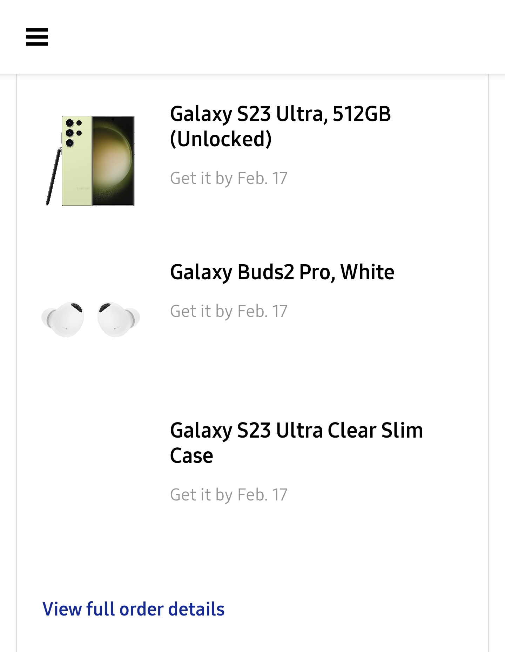Click the rear camera lenses on the phone image
The height and width of the screenshot is (652, 505).
point(73,133)
